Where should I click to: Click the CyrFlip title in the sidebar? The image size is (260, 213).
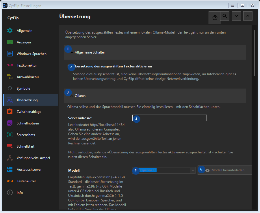click(13, 18)
